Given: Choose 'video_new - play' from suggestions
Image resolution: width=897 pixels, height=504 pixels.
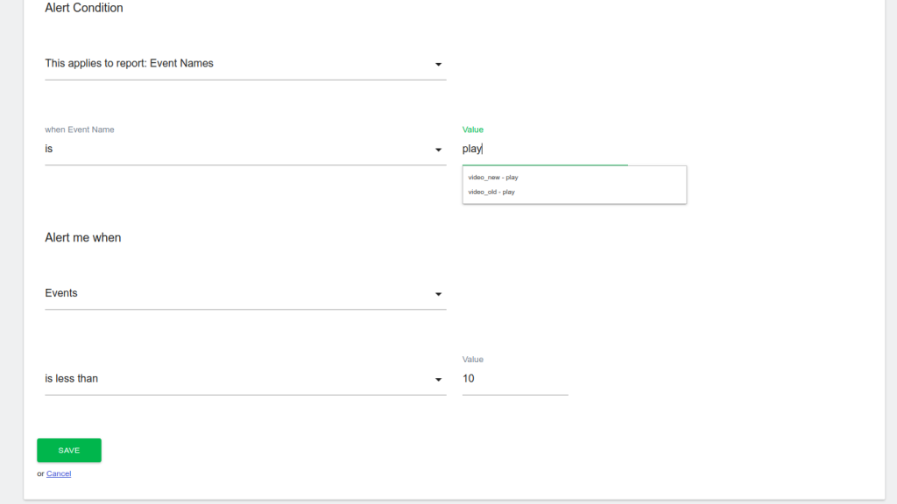Looking at the screenshot, I should (x=493, y=178).
